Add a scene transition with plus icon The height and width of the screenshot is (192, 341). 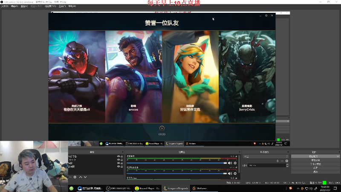277,161
